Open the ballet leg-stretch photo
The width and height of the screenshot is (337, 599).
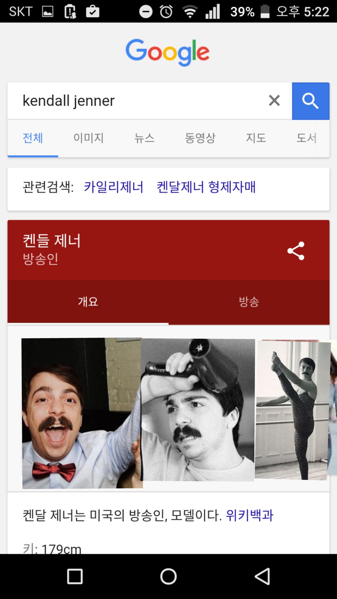[x=292, y=410]
